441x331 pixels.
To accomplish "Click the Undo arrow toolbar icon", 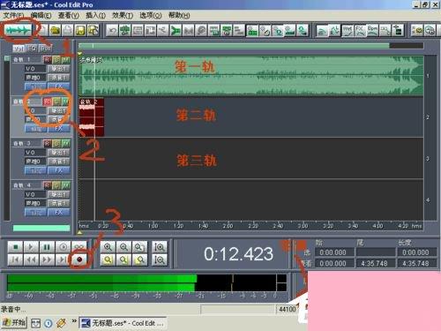I will tap(112, 30).
